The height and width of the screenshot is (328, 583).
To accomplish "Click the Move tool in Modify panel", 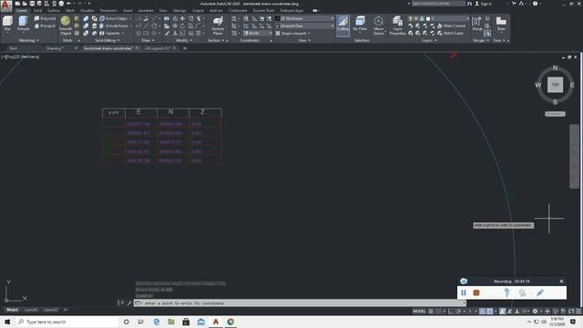I will coord(182,18).
